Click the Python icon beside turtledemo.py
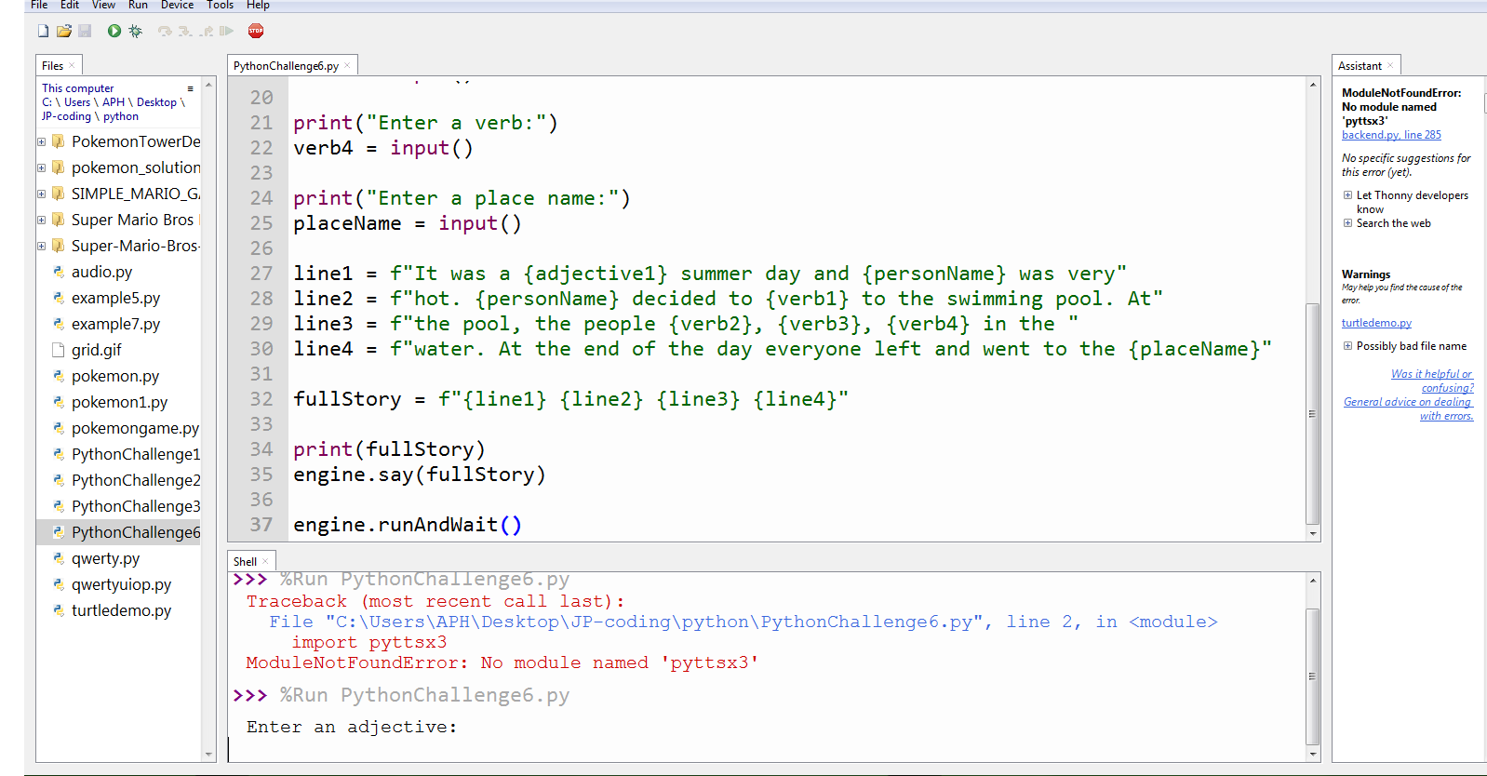 click(59, 610)
